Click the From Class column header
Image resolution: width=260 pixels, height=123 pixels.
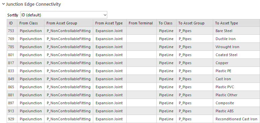pos(31,23)
